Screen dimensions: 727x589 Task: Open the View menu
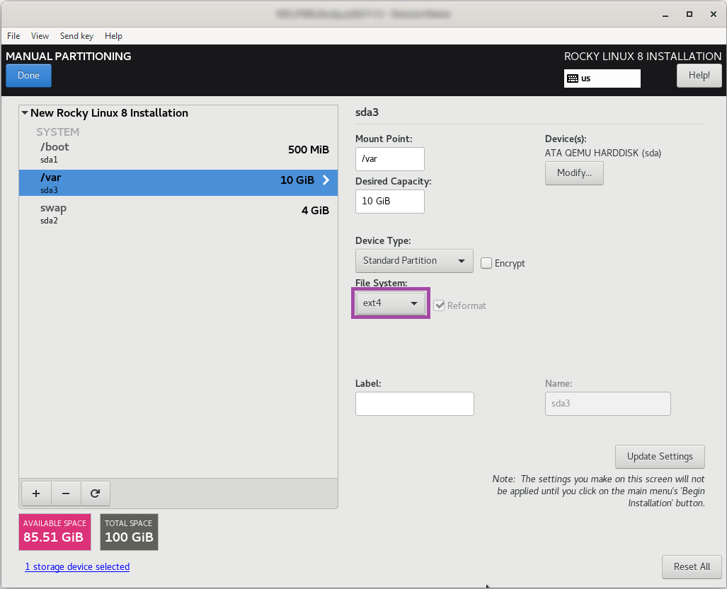tap(40, 36)
